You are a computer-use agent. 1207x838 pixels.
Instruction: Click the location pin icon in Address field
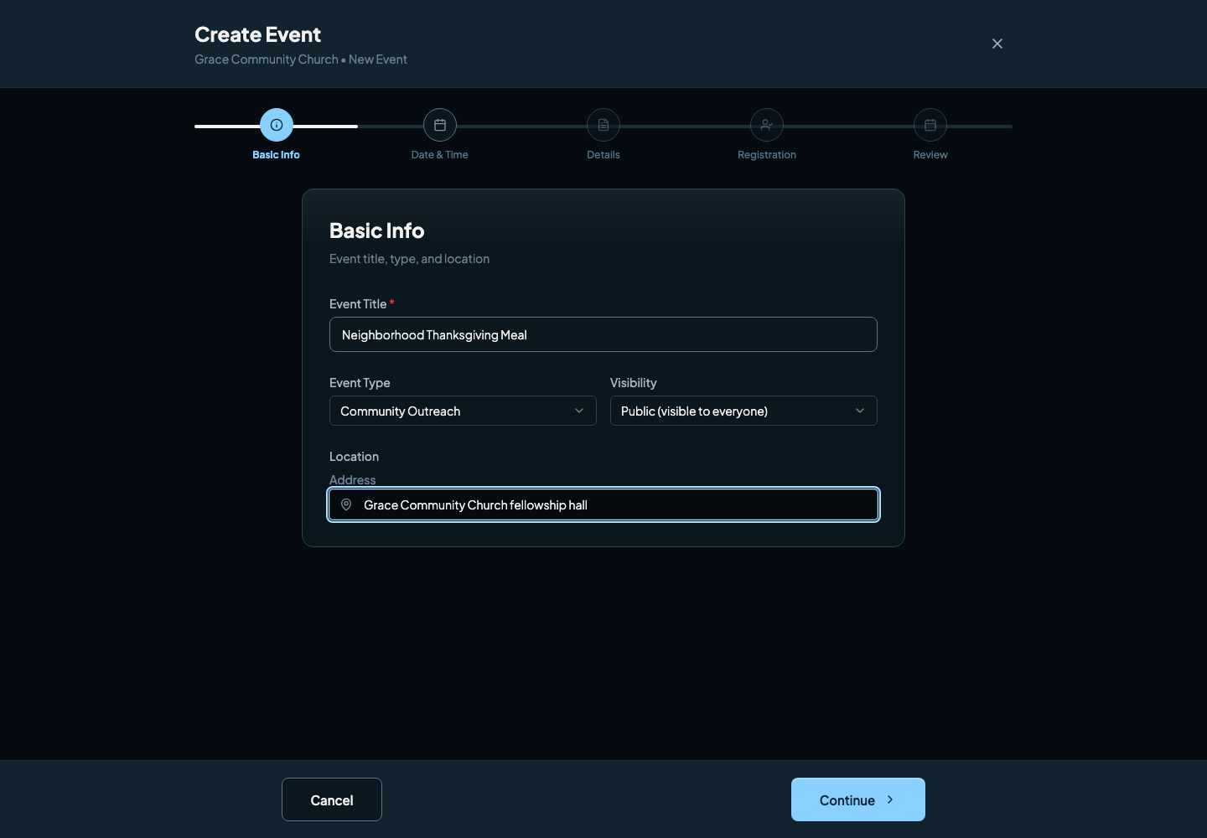click(346, 504)
